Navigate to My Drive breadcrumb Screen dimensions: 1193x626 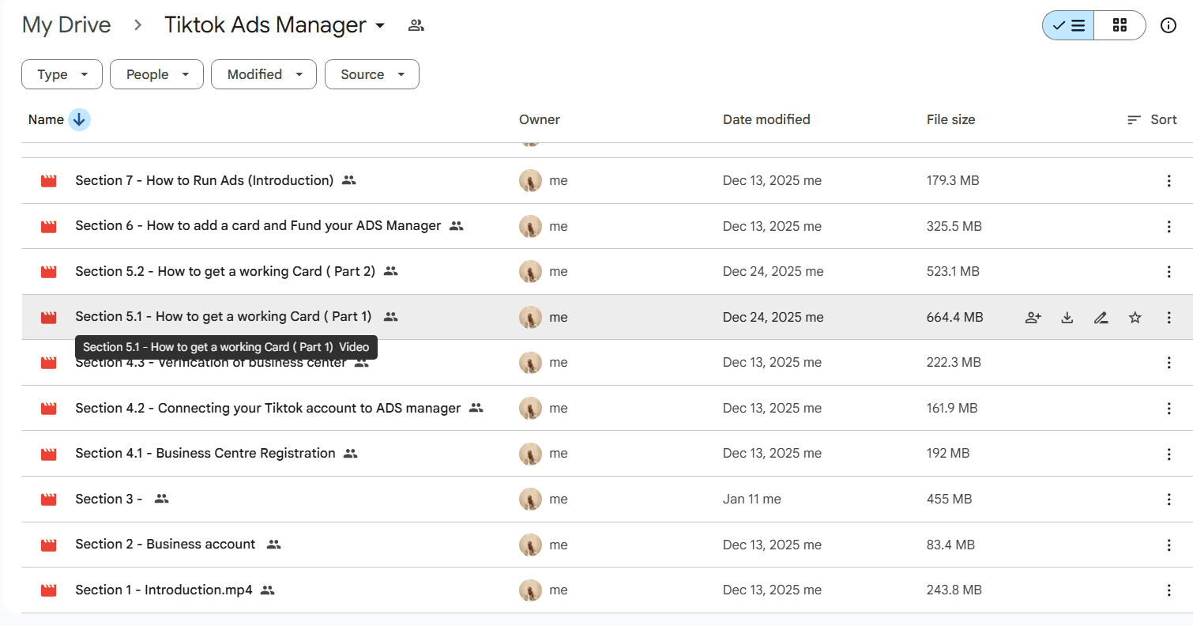point(66,25)
